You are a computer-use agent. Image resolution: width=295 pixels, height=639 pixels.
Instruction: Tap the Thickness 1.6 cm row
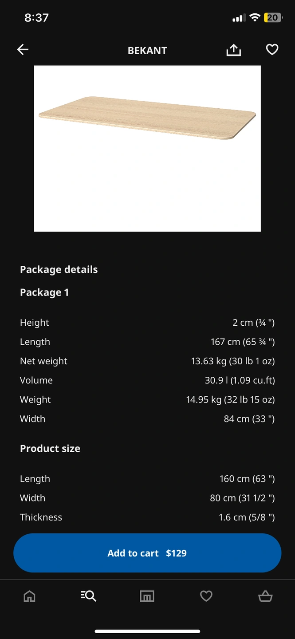pyautogui.click(x=147, y=517)
